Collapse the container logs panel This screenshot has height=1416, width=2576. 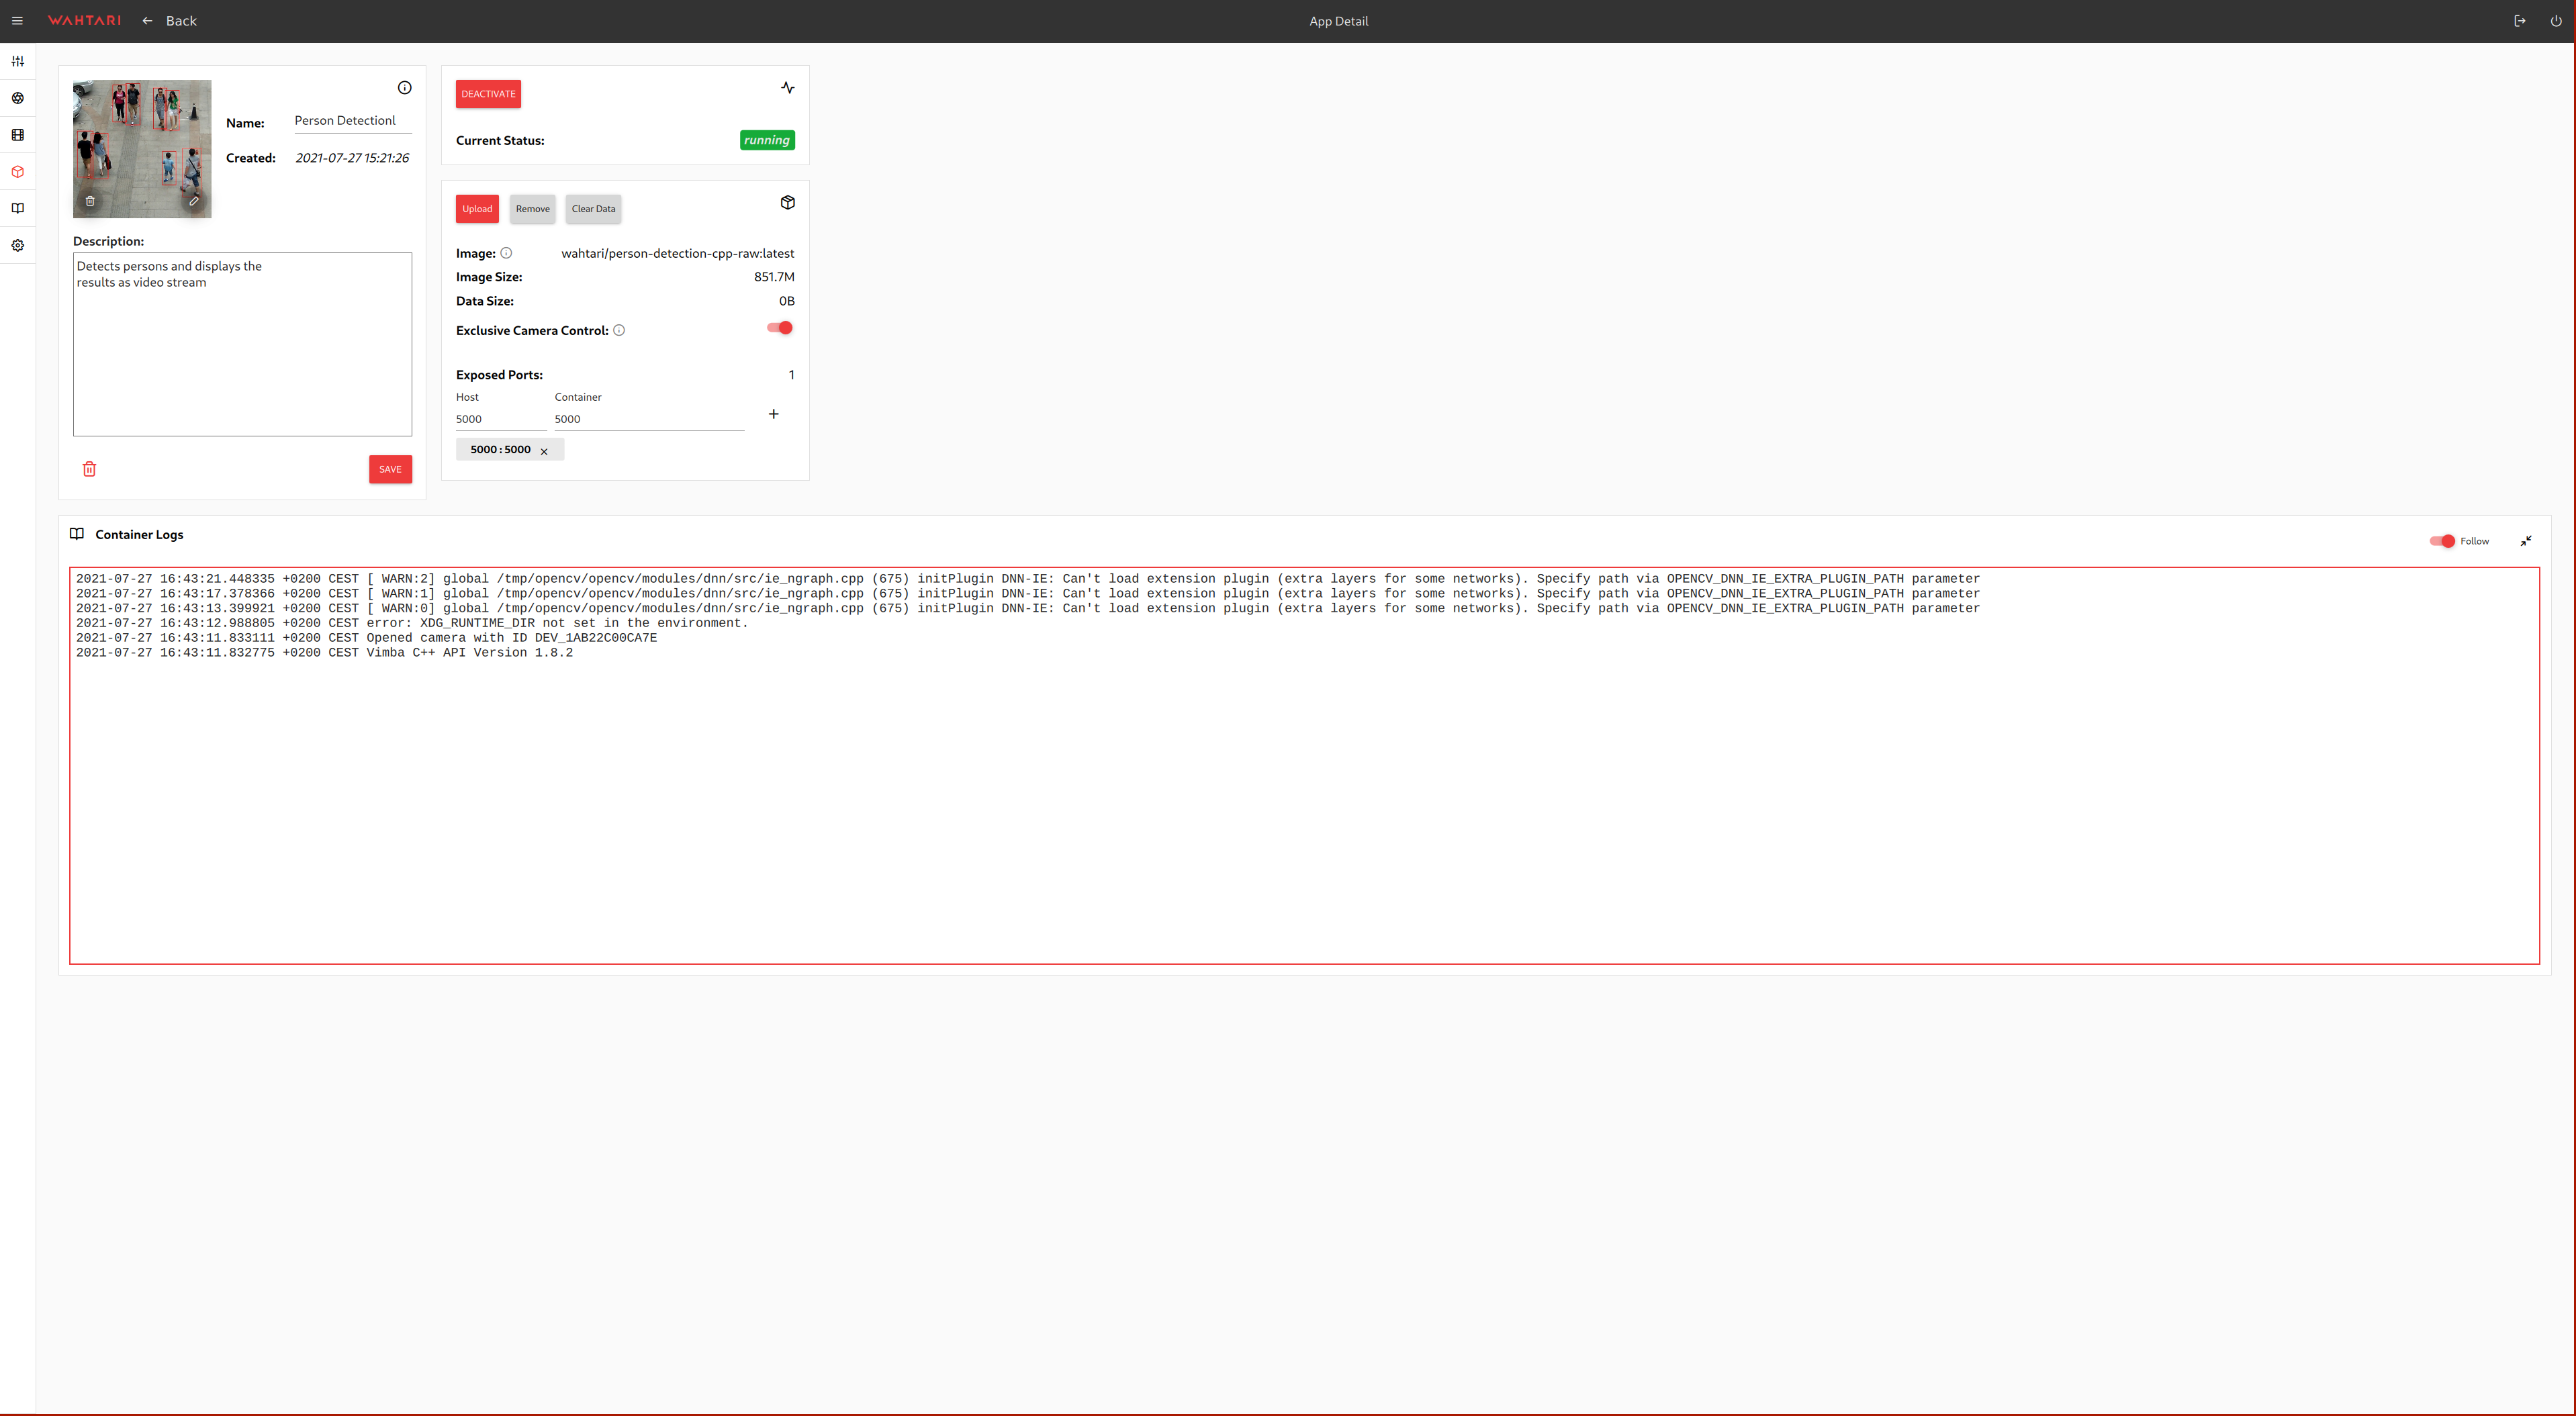point(2526,541)
